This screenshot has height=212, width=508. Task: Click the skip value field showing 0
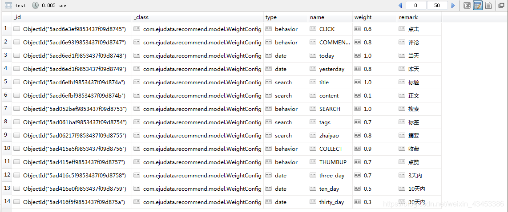click(416, 5)
